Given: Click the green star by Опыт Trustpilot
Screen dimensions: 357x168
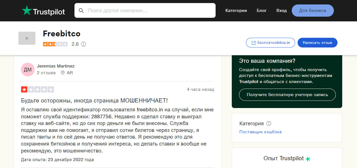Looking at the screenshot, I should point(308,159).
